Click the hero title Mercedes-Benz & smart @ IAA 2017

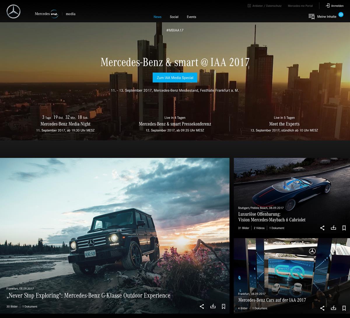pyautogui.click(x=175, y=62)
